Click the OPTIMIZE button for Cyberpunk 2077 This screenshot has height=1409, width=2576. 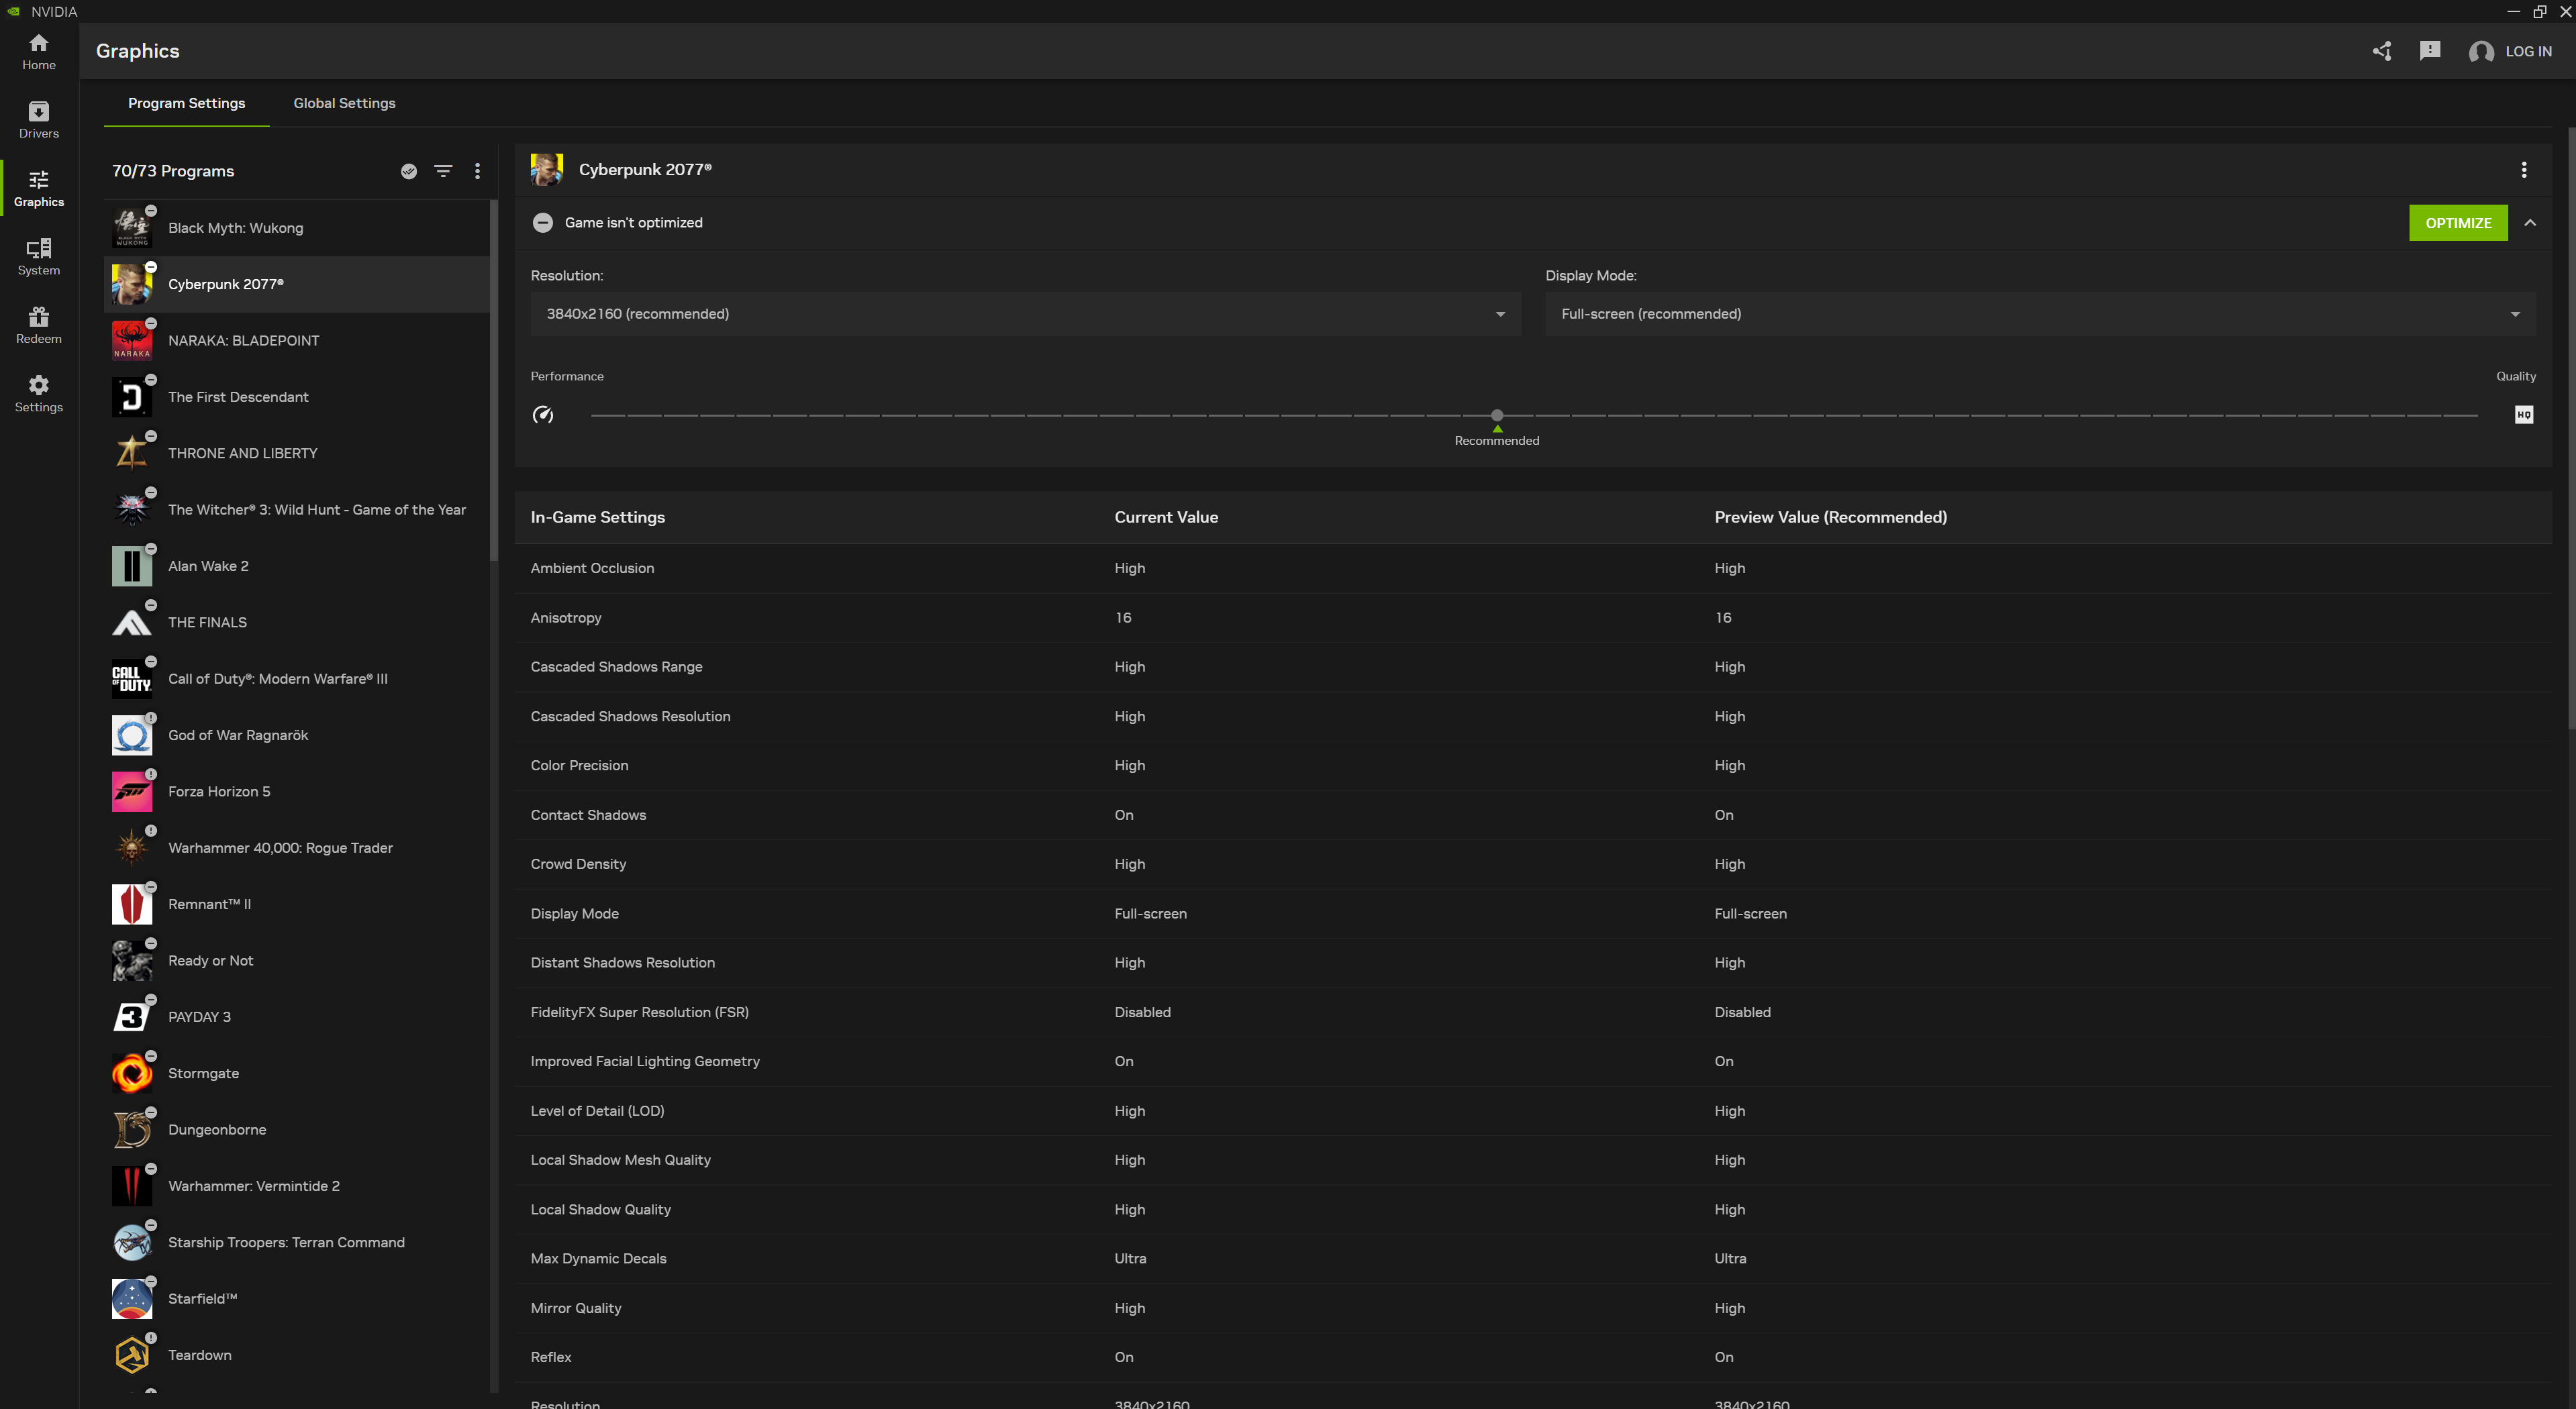pyautogui.click(x=2458, y=222)
